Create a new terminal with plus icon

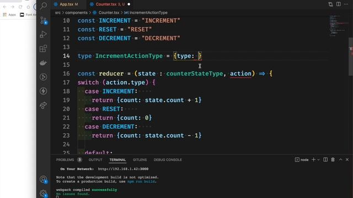[313, 159]
